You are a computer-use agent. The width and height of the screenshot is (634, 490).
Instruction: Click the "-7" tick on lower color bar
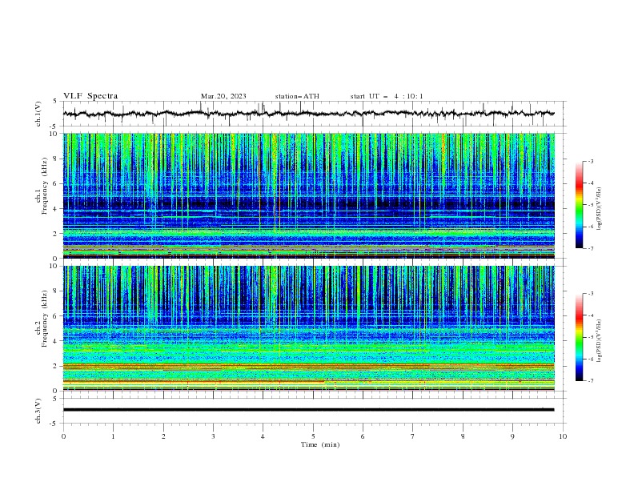click(x=591, y=381)
